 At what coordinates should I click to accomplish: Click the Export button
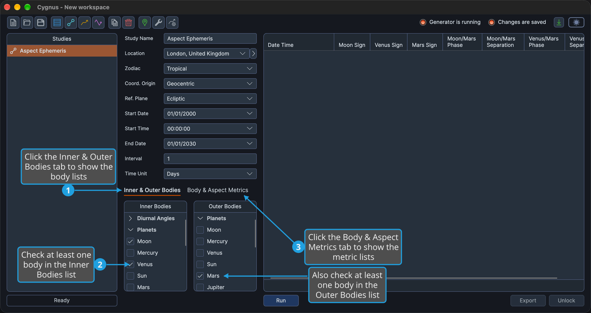click(528, 301)
